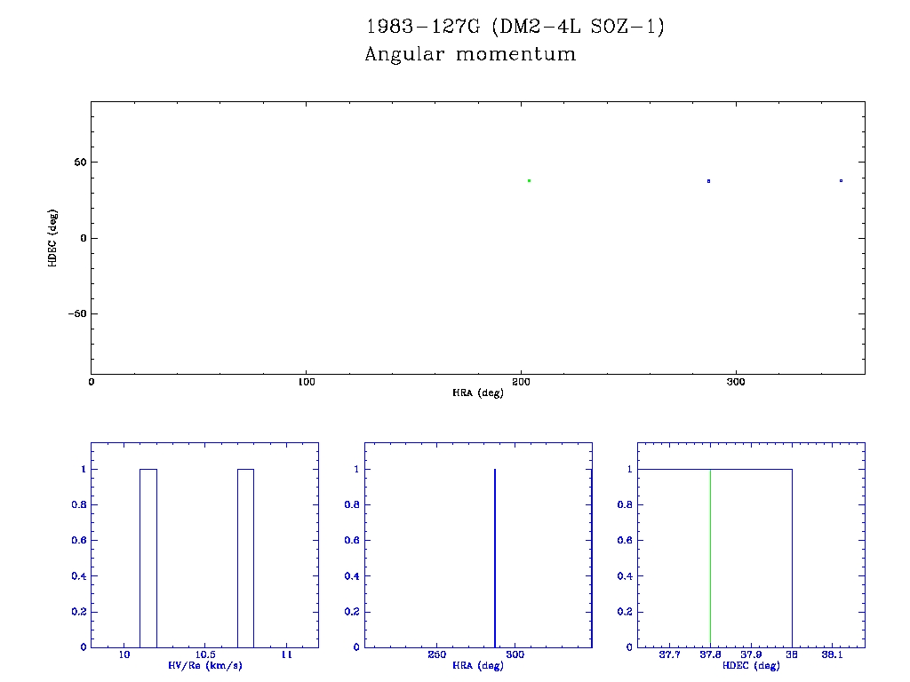The image size is (910, 682).
Task: Click tick label 100 on the scatter x-axis
Action: 306,382
